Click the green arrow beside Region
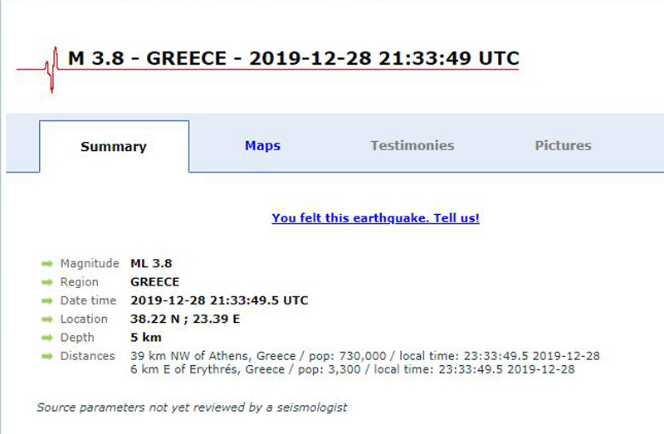The image size is (664, 434). (47, 282)
